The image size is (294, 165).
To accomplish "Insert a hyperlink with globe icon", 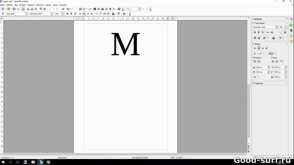I will click(80, 9).
